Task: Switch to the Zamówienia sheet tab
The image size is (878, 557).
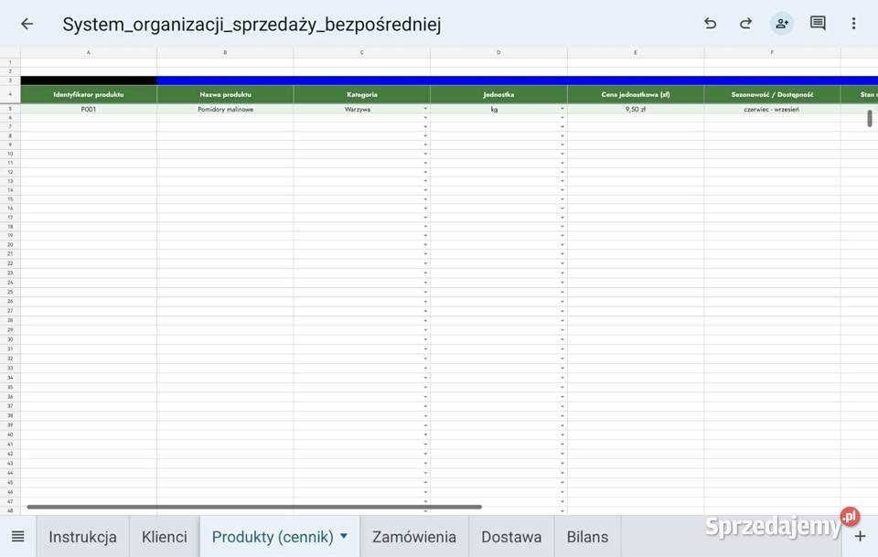Action: point(413,536)
